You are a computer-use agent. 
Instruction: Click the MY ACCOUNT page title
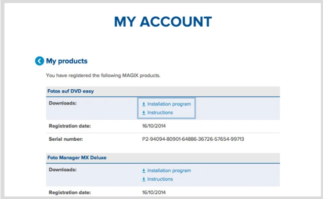(163, 21)
